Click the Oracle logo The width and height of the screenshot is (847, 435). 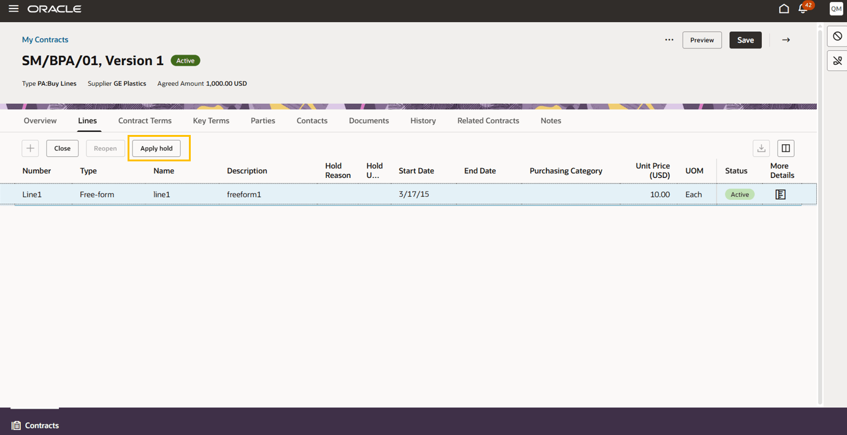[x=55, y=9]
